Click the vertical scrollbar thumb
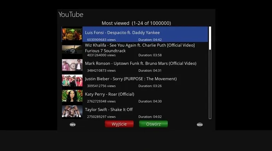The width and height of the screenshot is (272, 151). click(210, 38)
